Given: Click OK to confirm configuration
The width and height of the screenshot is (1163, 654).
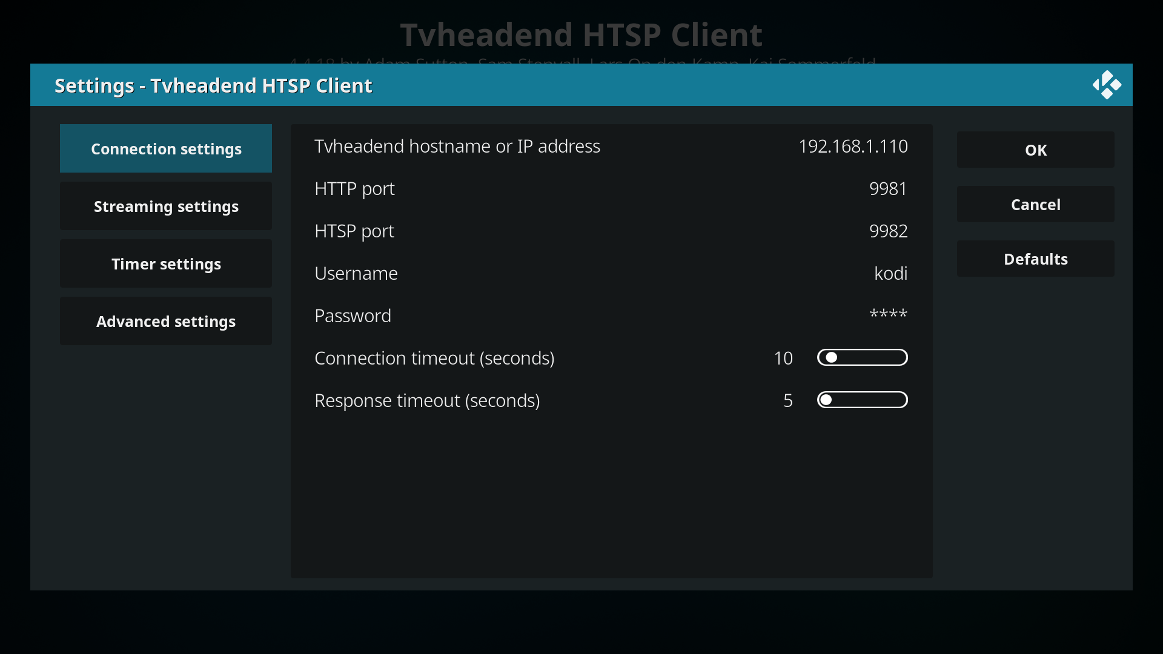Looking at the screenshot, I should pyautogui.click(x=1036, y=150).
